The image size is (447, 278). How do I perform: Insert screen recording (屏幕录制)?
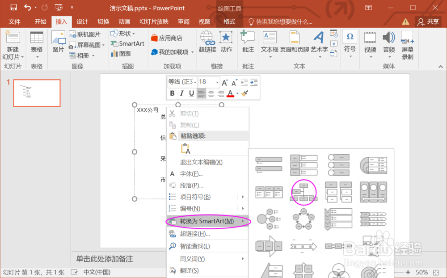(x=407, y=45)
